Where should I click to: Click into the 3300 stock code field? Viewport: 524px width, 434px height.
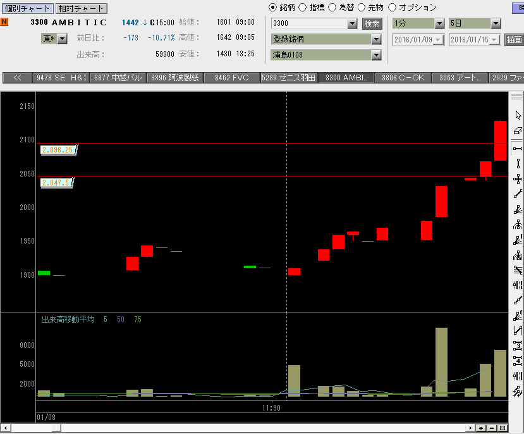(x=310, y=23)
